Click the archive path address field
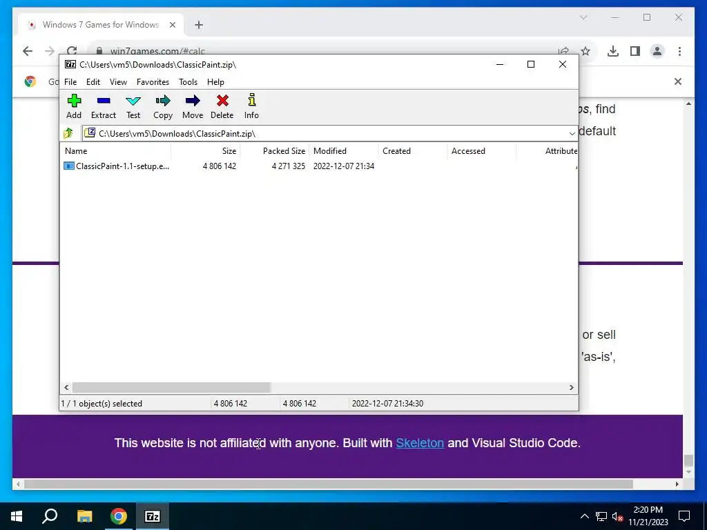This screenshot has height=530, width=707. coord(325,133)
